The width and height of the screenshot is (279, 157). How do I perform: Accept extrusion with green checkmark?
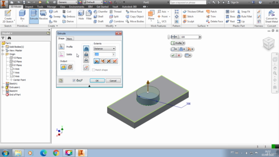(173, 55)
